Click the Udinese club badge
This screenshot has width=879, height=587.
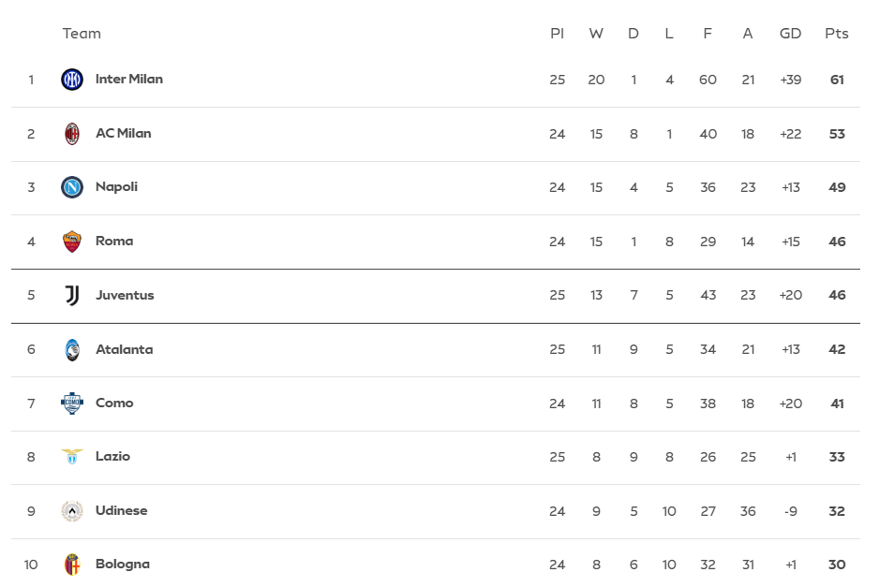(x=72, y=510)
